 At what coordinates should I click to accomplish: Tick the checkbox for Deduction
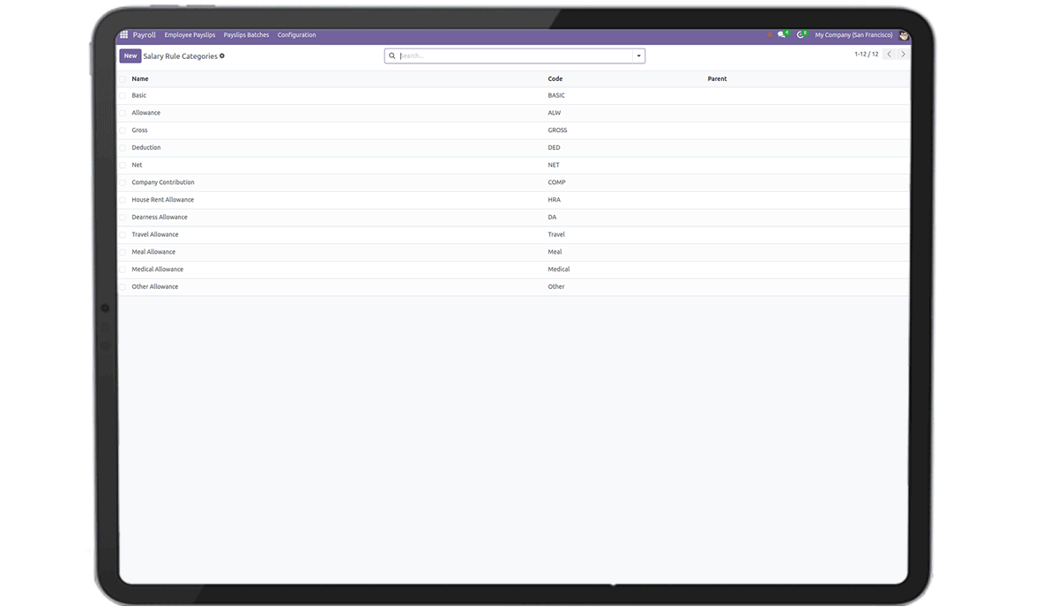click(123, 148)
